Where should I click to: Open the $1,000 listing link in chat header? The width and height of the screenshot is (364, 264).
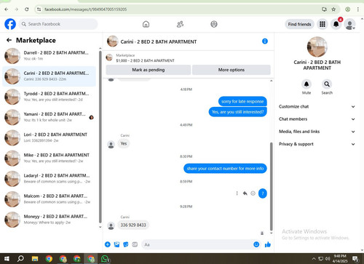(x=145, y=60)
